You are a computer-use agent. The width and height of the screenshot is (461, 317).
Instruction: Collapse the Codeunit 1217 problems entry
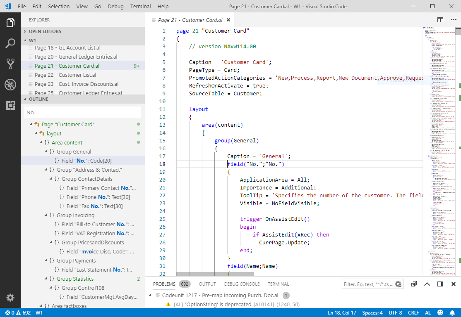pos(150,295)
